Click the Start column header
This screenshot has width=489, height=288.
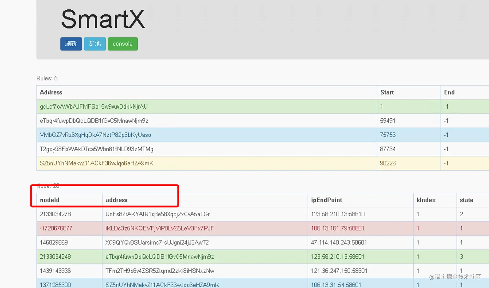(x=387, y=92)
